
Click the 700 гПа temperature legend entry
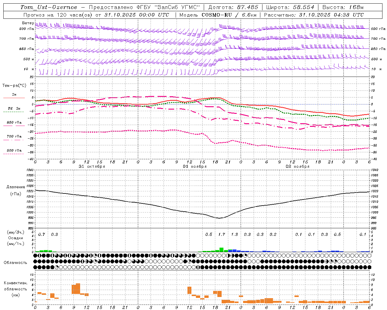(14, 137)
